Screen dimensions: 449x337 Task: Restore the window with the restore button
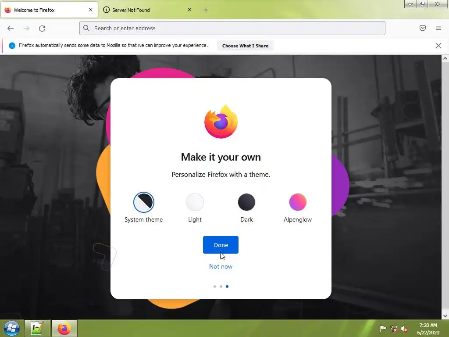pos(422,4)
